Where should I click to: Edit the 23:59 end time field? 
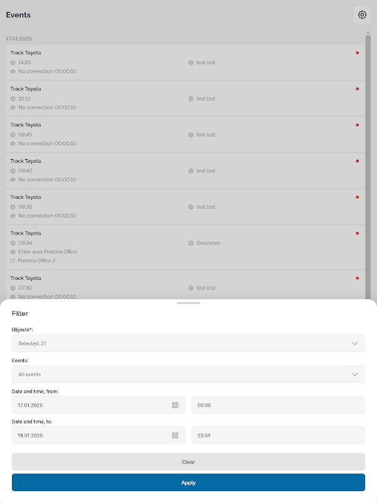[x=278, y=435]
